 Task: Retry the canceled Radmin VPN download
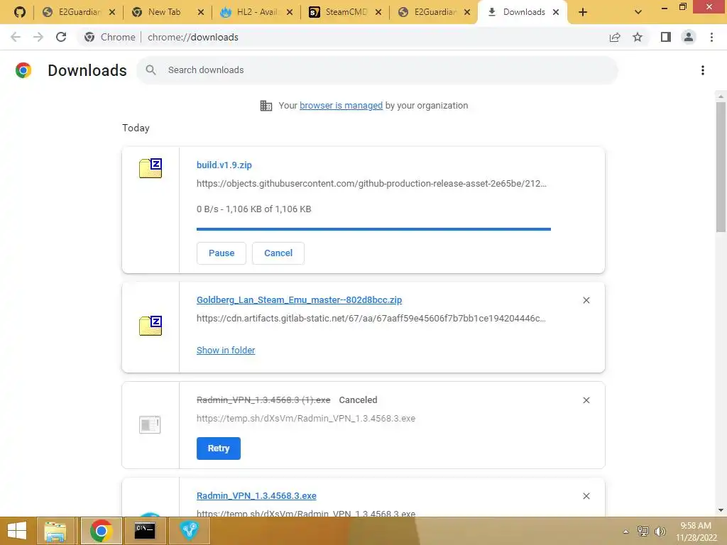[219, 448]
